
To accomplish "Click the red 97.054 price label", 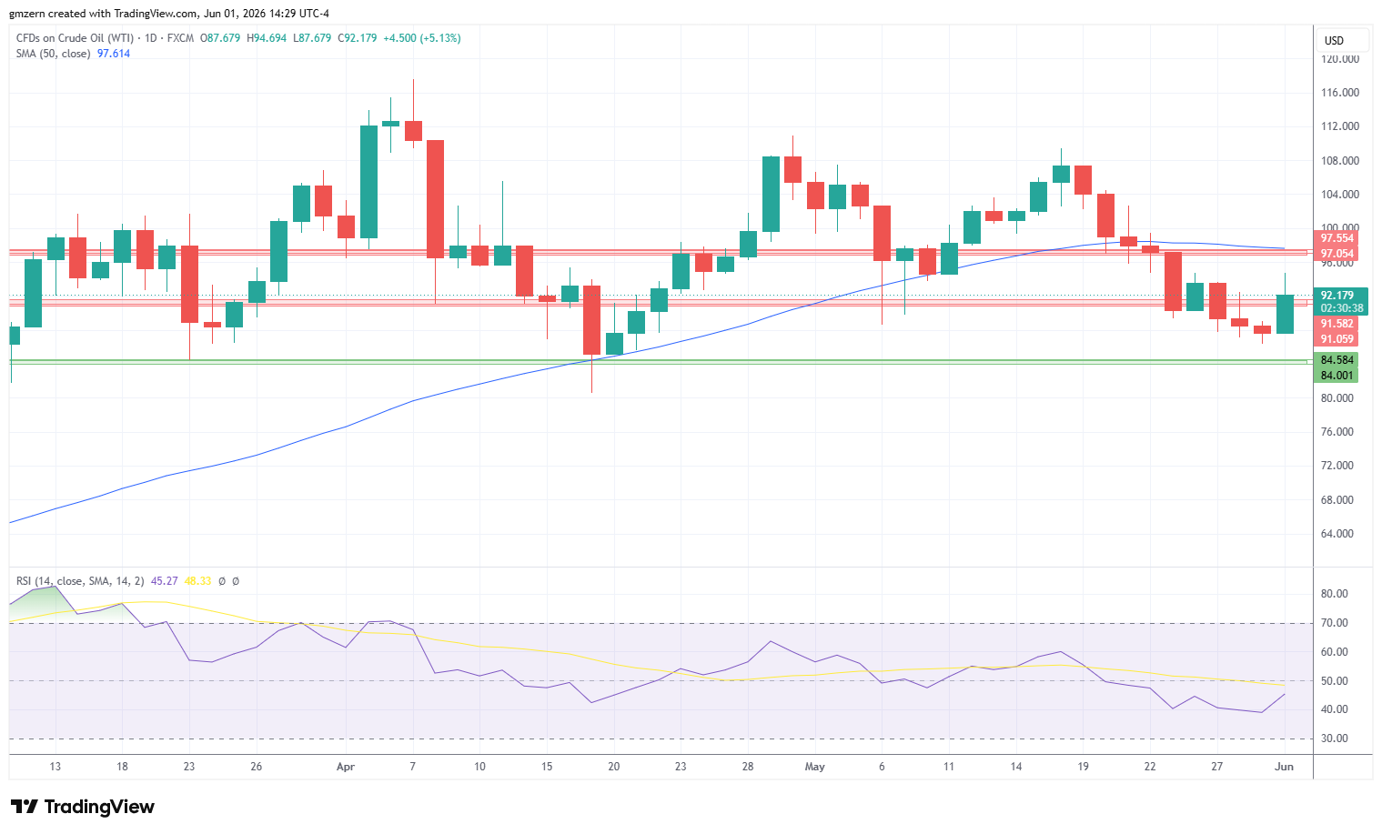I will (1337, 254).
